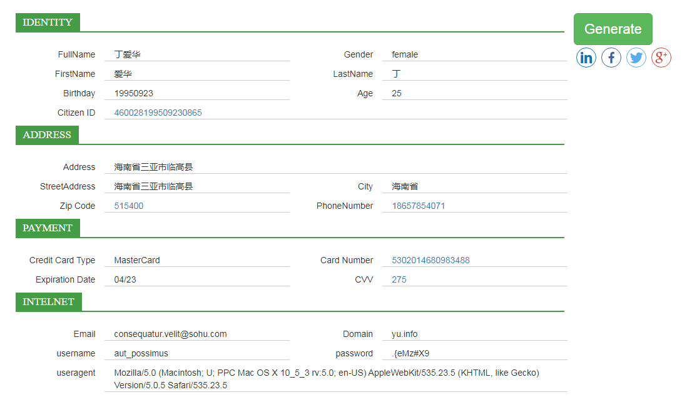
Task: Click the password field value
Action: 410,354
